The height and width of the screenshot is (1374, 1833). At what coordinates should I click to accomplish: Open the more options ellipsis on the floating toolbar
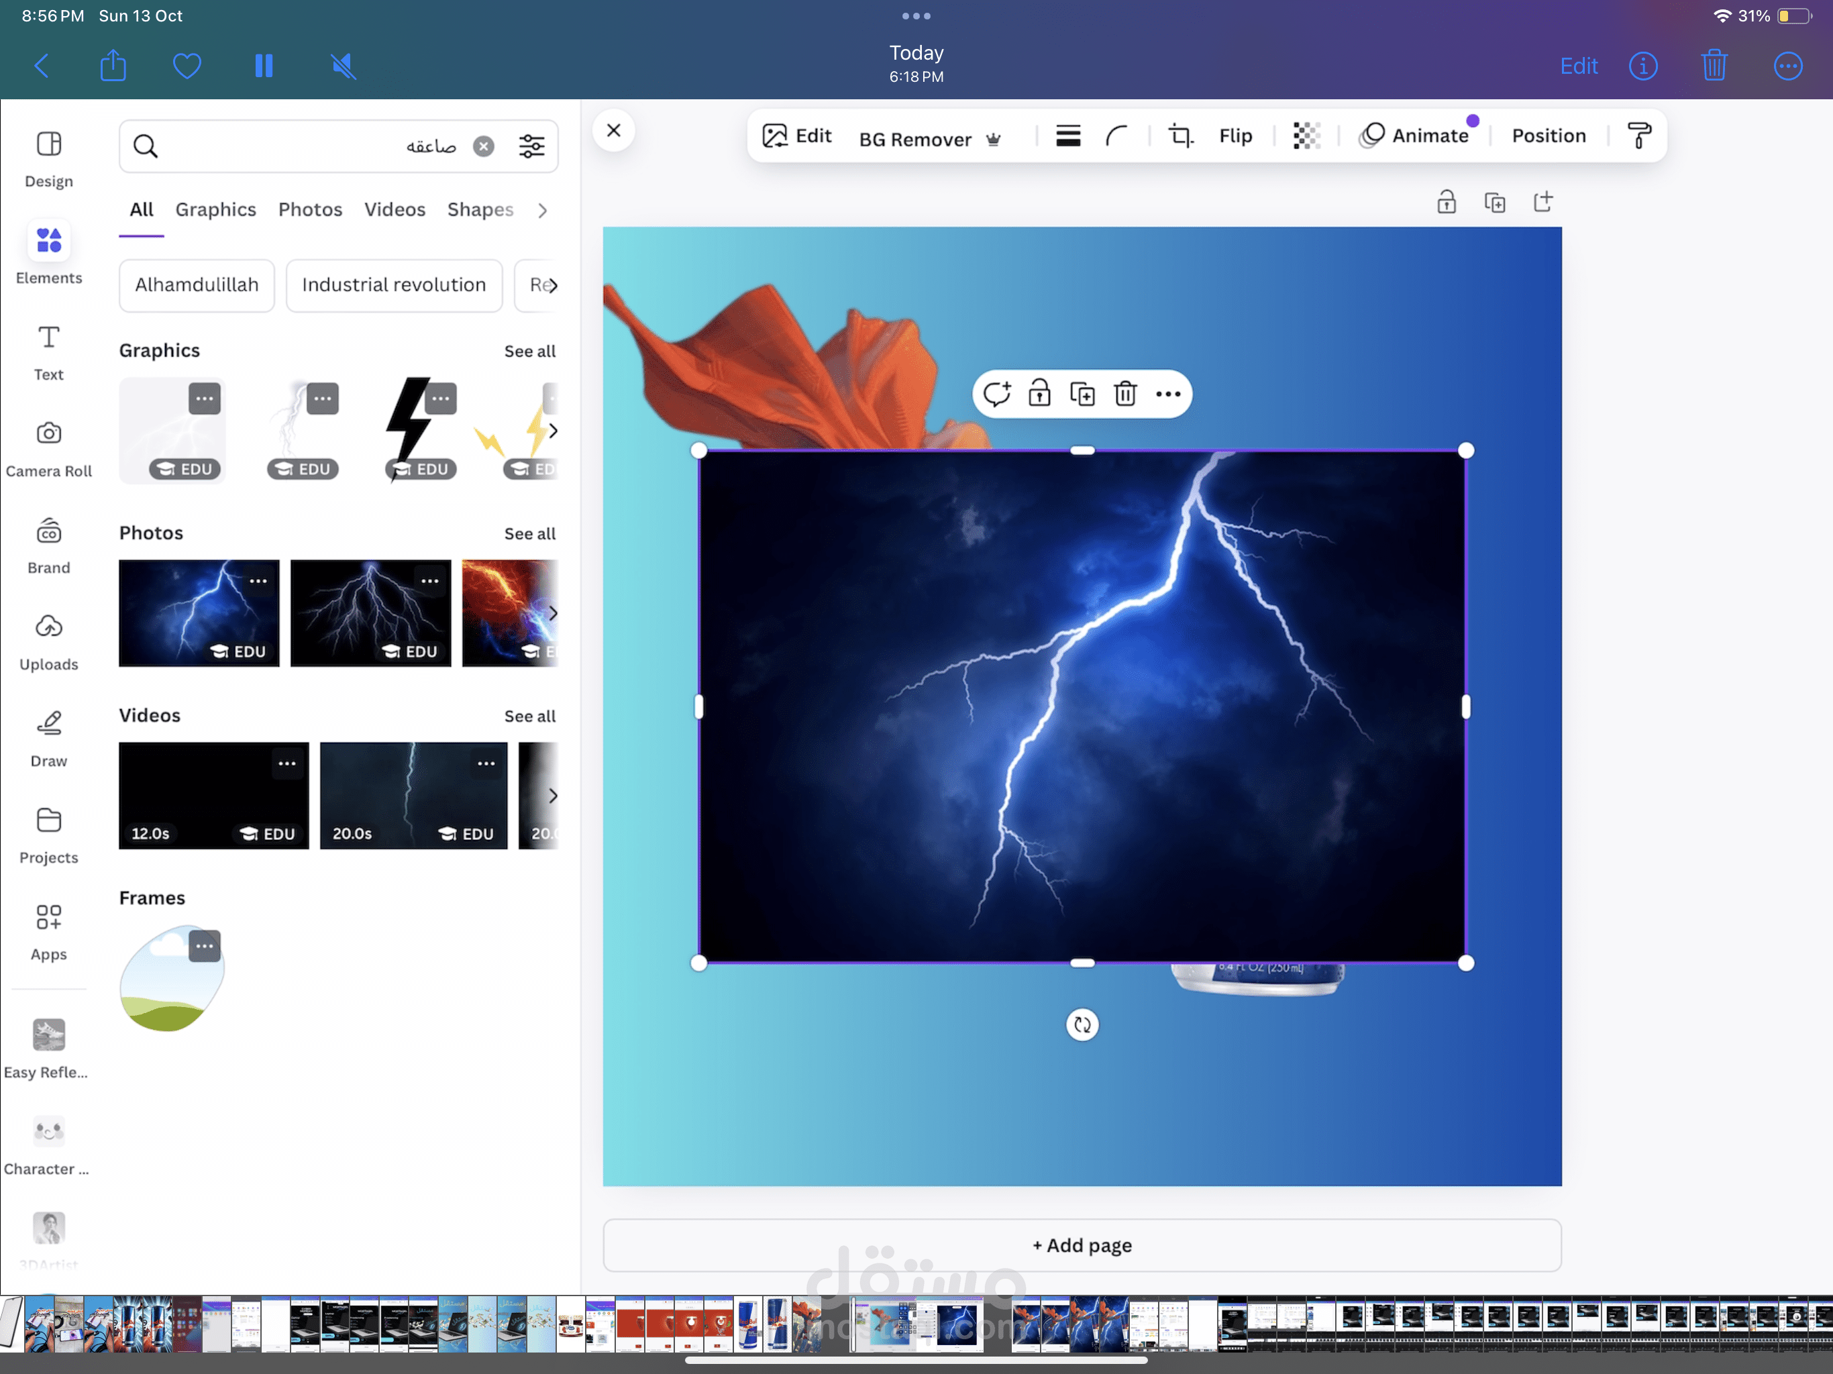(x=1167, y=394)
